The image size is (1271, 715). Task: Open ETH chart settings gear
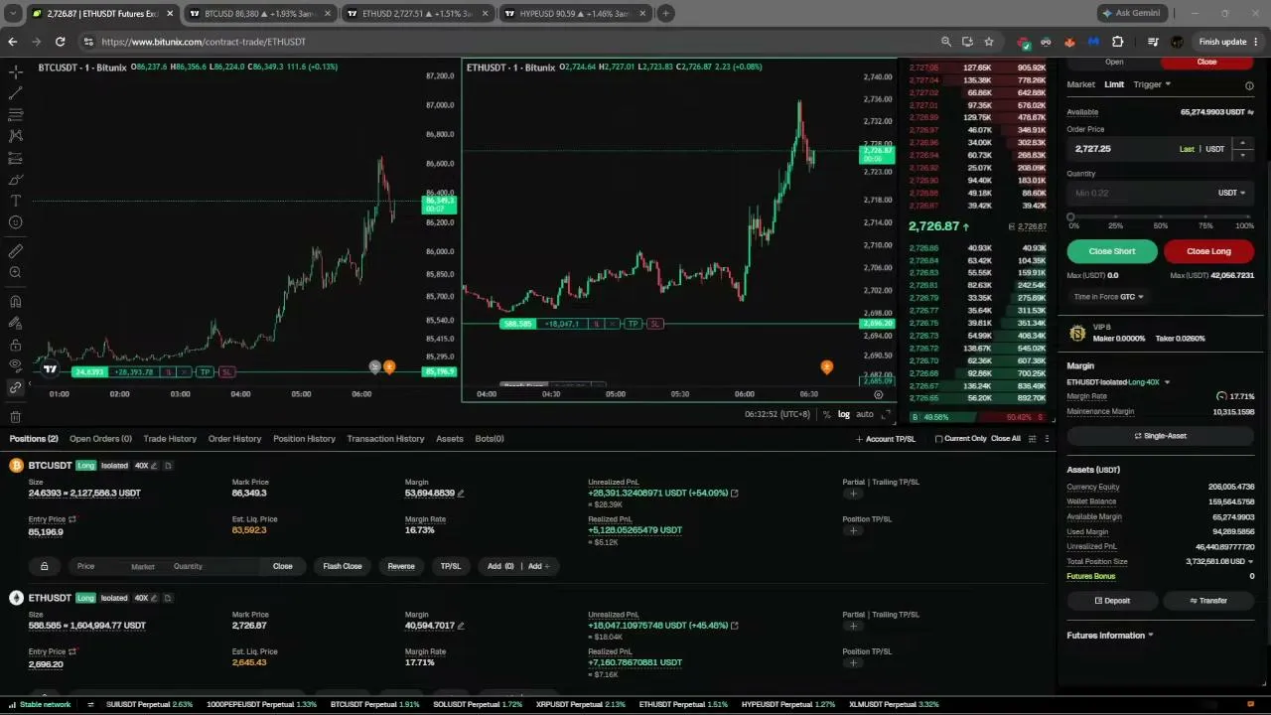(878, 394)
